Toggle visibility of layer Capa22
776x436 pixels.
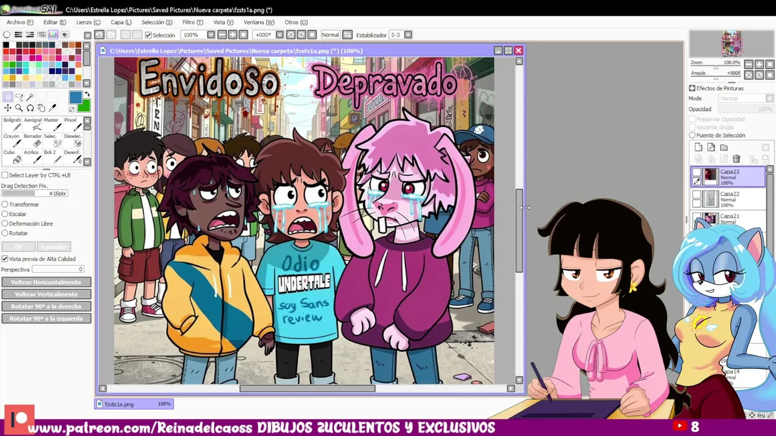(x=697, y=195)
